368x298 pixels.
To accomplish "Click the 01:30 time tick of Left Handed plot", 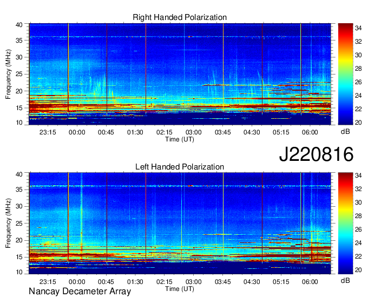I will coord(135,282).
